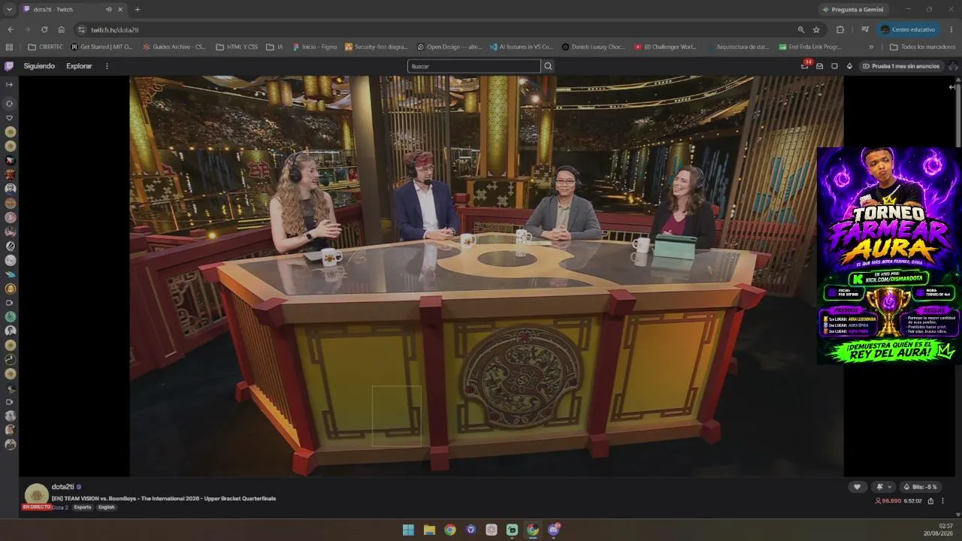Image resolution: width=962 pixels, height=541 pixels.
Task: Click the Twitch logo home icon
Action: point(9,66)
